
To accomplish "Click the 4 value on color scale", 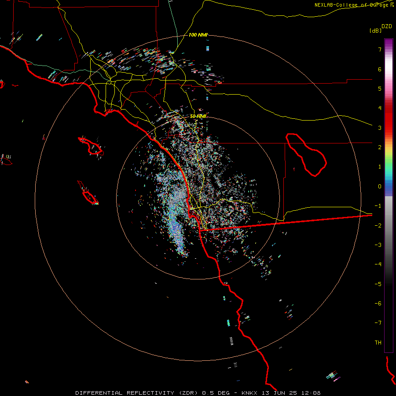I will pos(380,108).
